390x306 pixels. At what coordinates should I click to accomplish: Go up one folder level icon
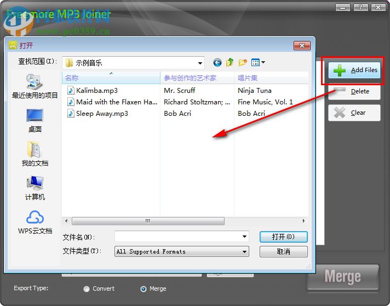coord(230,62)
